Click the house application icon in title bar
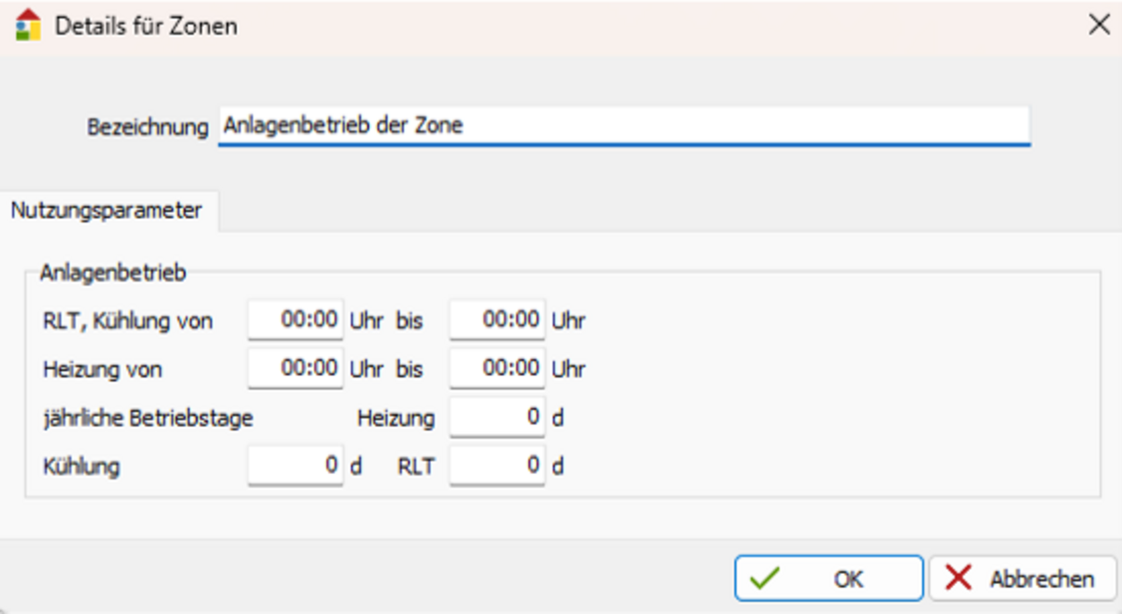The image size is (1122, 614). (29, 25)
